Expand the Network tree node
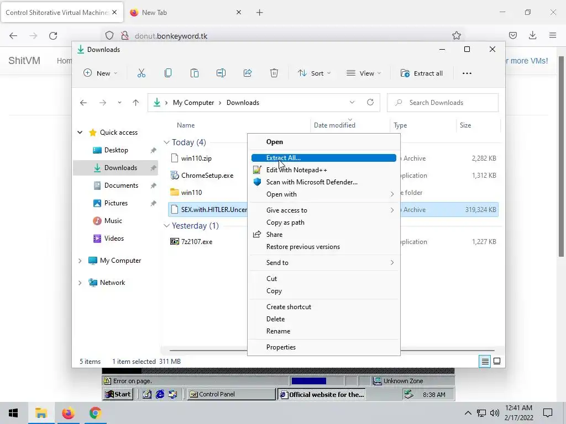 [x=80, y=283]
